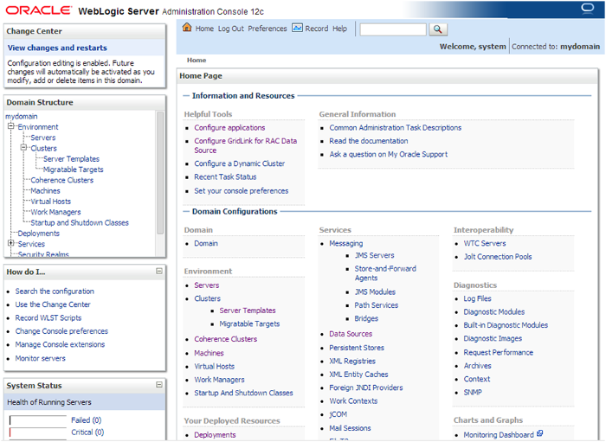Click the Home house icon in toolbar
Screen dimensions: 606x442
(x=186, y=28)
